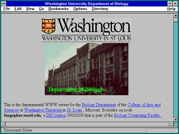This screenshot has height=134, width=179.
Task: Click the horizontal scrollbar left arrow
Action: [x=3, y=124]
